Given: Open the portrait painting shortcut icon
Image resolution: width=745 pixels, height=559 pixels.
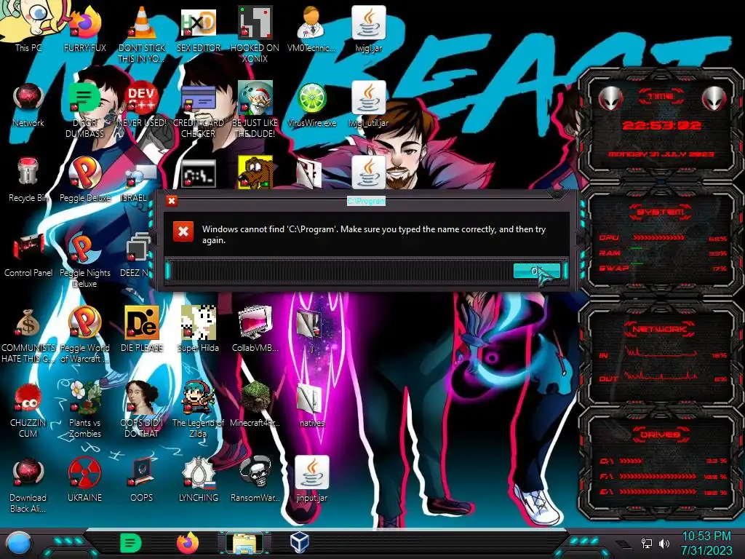Looking at the screenshot, I should (x=142, y=397).
